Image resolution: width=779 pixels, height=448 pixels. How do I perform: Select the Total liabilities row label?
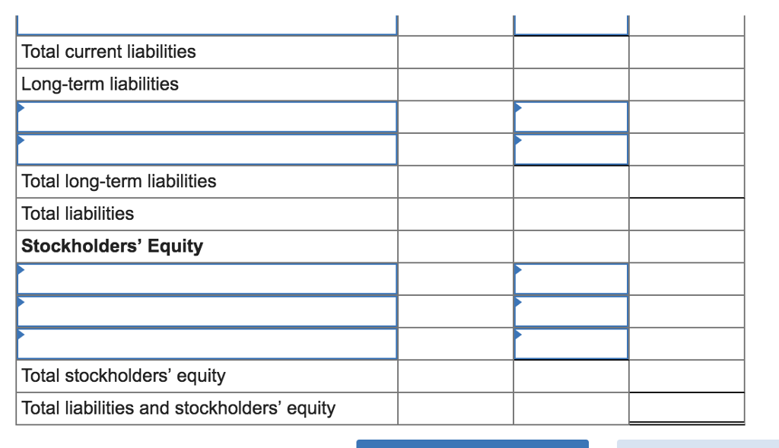click(x=78, y=214)
